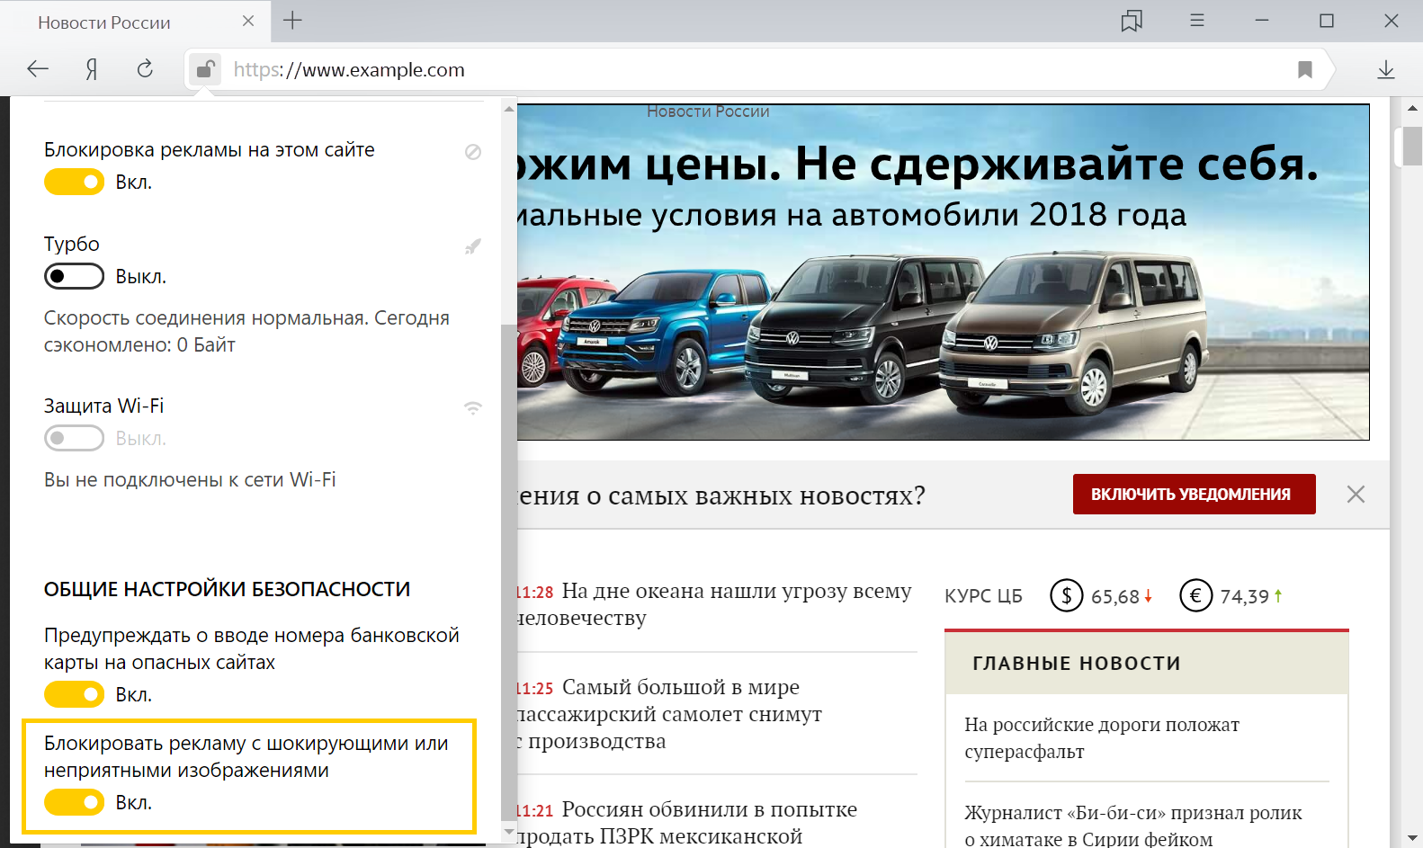
Task: Click the Wi-Fi not connected message
Action: click(x=190, y=480)
